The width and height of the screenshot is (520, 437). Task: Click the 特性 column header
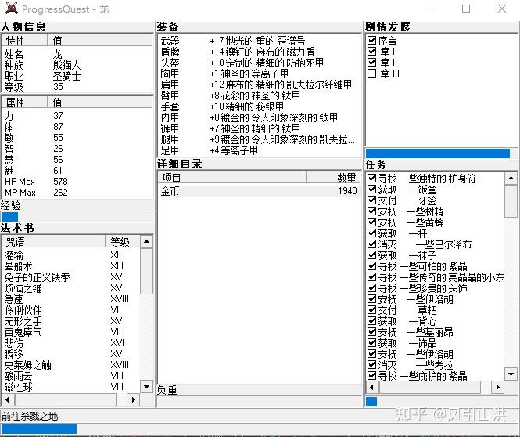tap(24, 41)
